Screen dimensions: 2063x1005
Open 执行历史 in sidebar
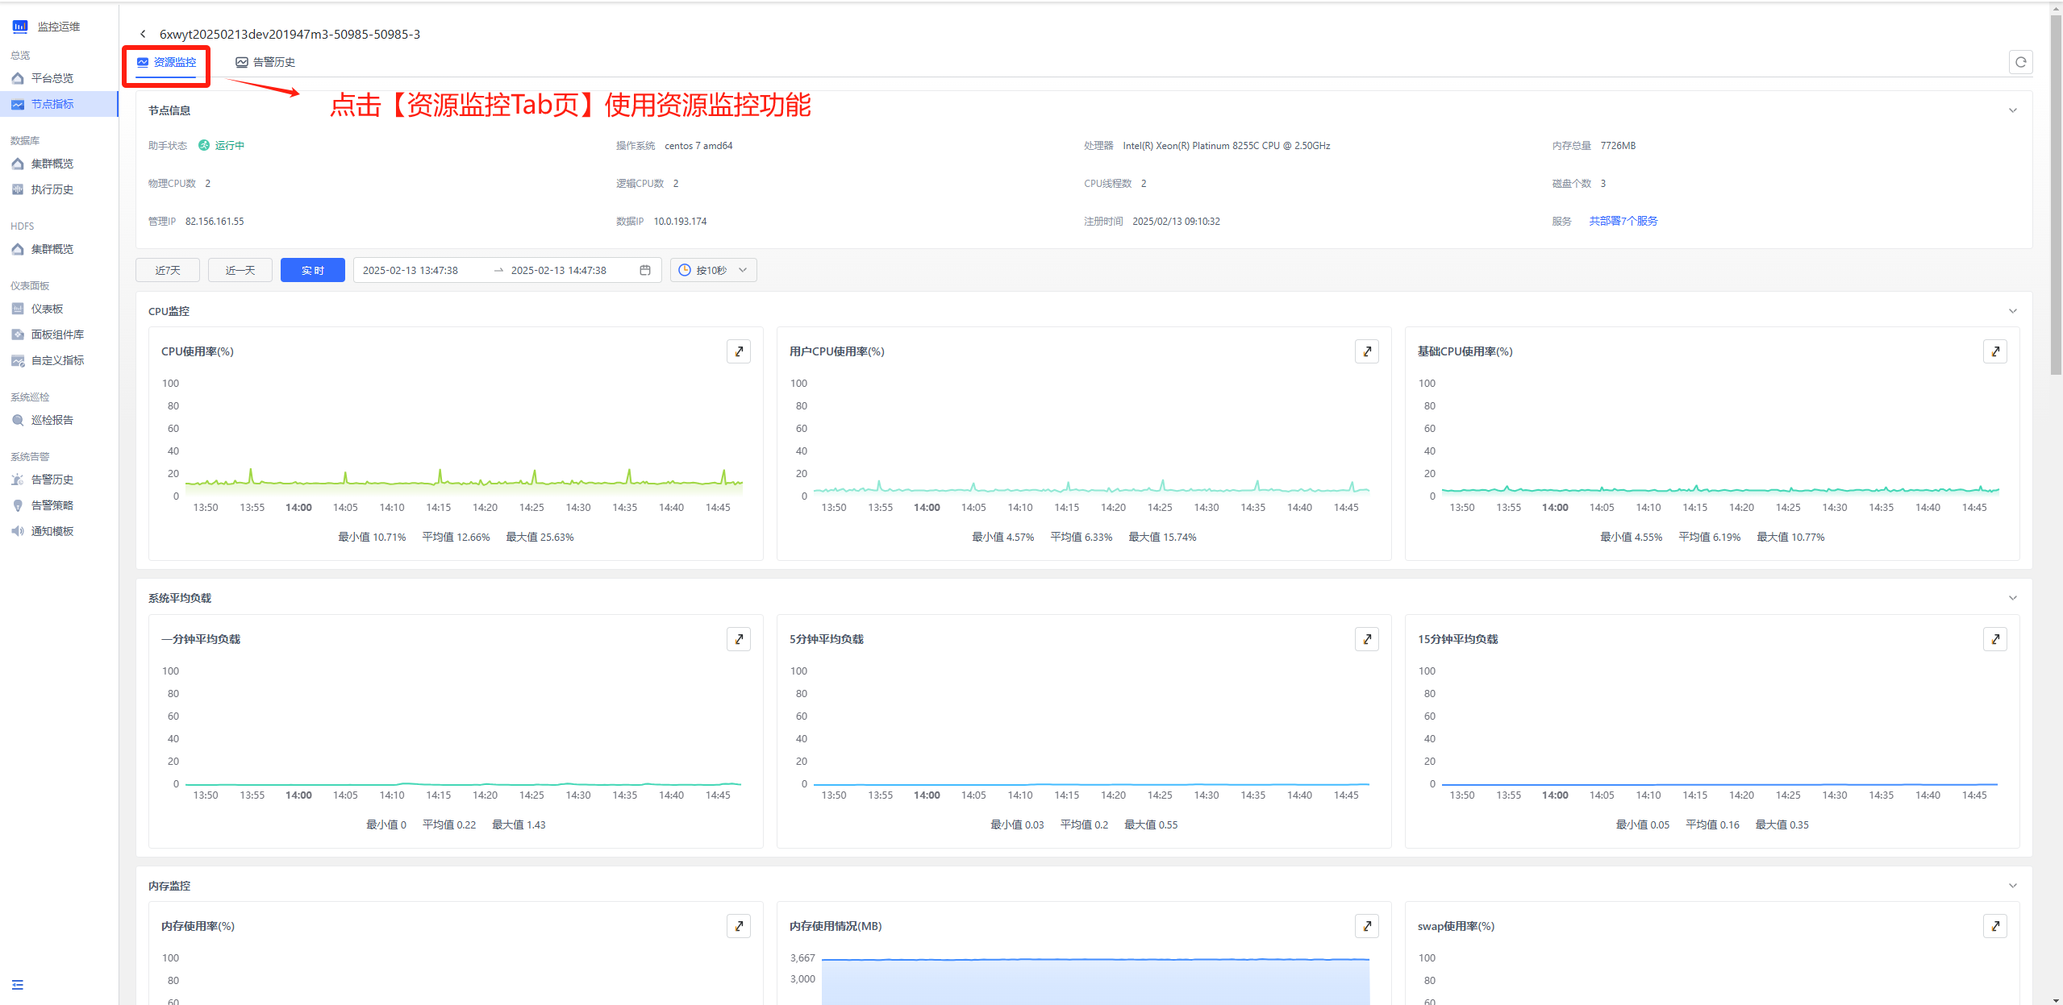pos(59,189)
